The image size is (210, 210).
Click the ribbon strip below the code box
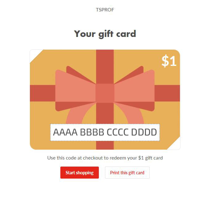coord(105,145)
